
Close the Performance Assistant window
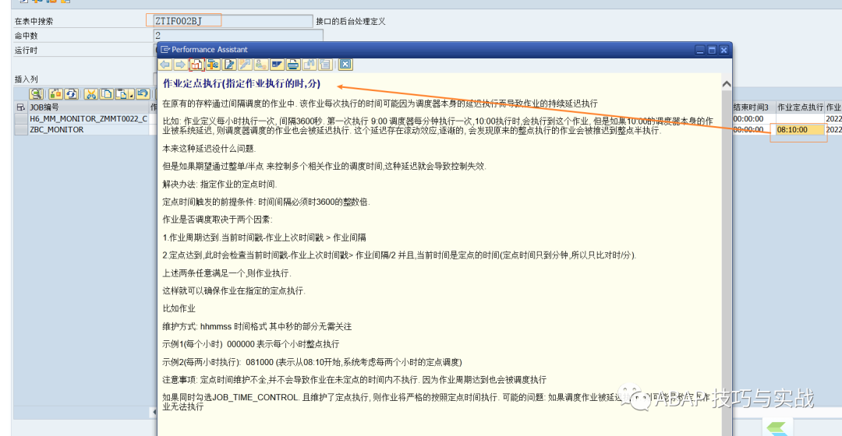click(x=723, y=50)
